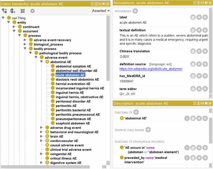Click the Delete selected class toolbar icon
This screenshot has height=169, width=213.
pyautogui.click(x=22, y=11)
